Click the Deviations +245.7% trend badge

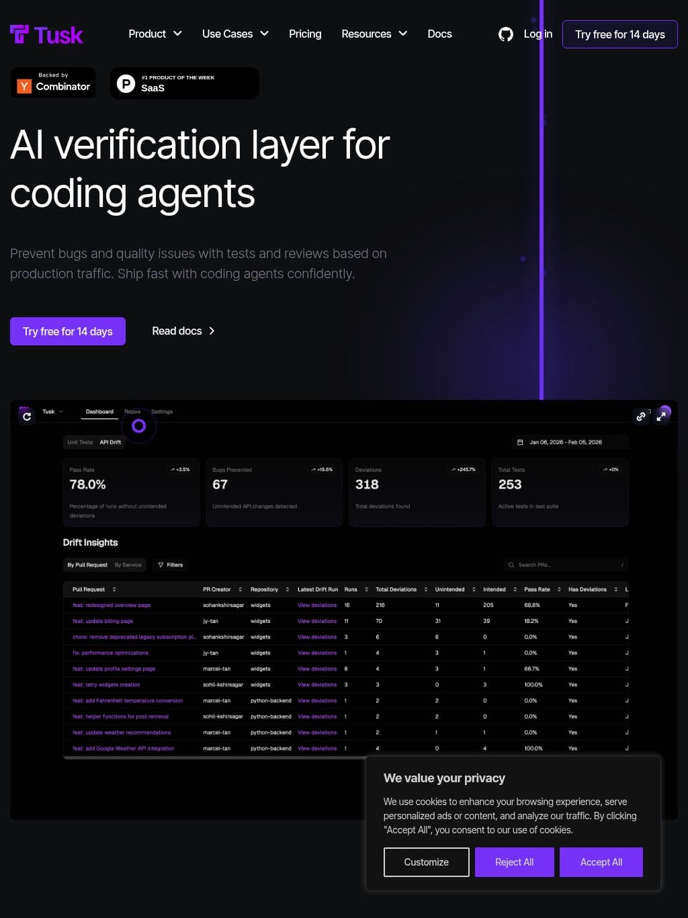click(x=464, y=470)
